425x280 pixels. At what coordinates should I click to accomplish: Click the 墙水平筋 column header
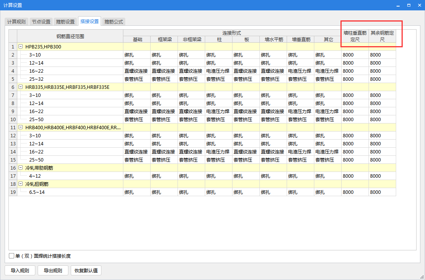[x=273, y=39]
